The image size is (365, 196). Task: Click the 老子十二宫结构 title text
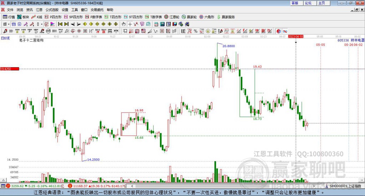pyautogui.click(x=31, y=40)
